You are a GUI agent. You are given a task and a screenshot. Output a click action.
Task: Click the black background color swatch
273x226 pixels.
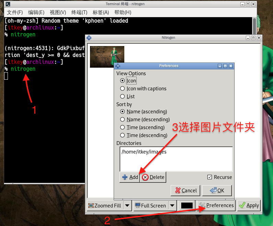pyautogui.click(x=187, y=206)
